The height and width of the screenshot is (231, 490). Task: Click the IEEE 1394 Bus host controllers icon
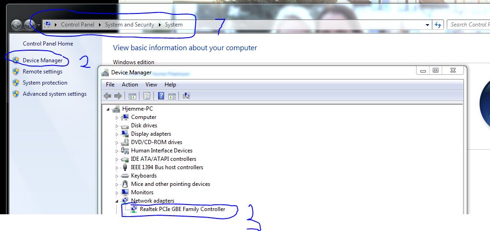pyautogui.click(x=125, y=167)
